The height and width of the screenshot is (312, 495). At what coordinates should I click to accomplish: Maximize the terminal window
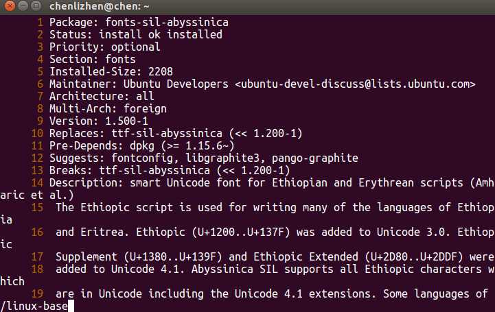click(x=36, y=5)
